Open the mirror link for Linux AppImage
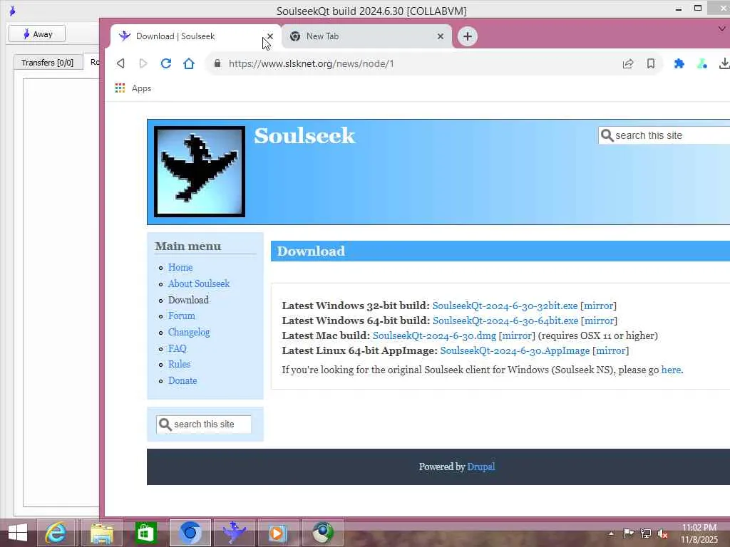The height and width of the screenshot is (547, 730). pyautogui.click(x=610, y=350)
